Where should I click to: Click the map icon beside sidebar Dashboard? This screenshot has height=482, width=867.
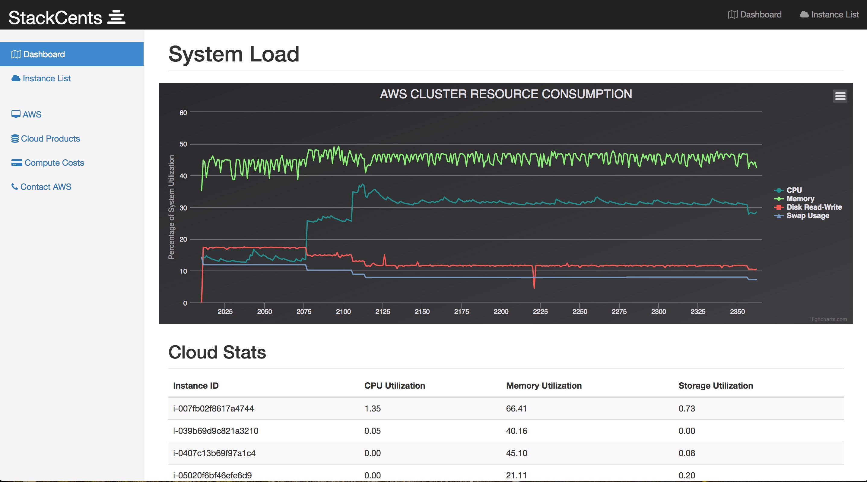point(16,54)
